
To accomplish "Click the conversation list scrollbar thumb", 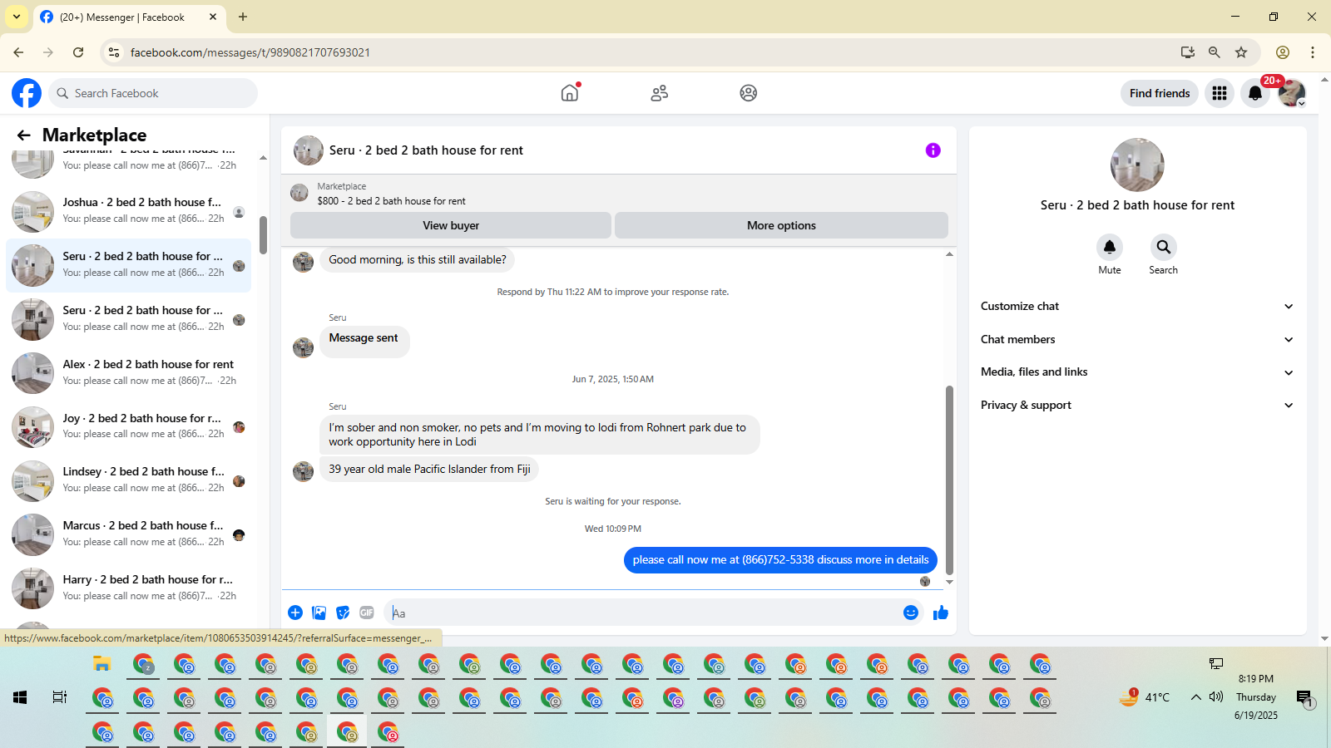I will (263, 235).
